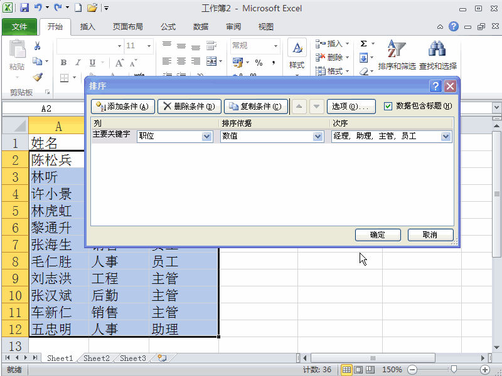The image size is (502, 376).
Task: Switch to Normal view in status bar
Action: point(346,370)
